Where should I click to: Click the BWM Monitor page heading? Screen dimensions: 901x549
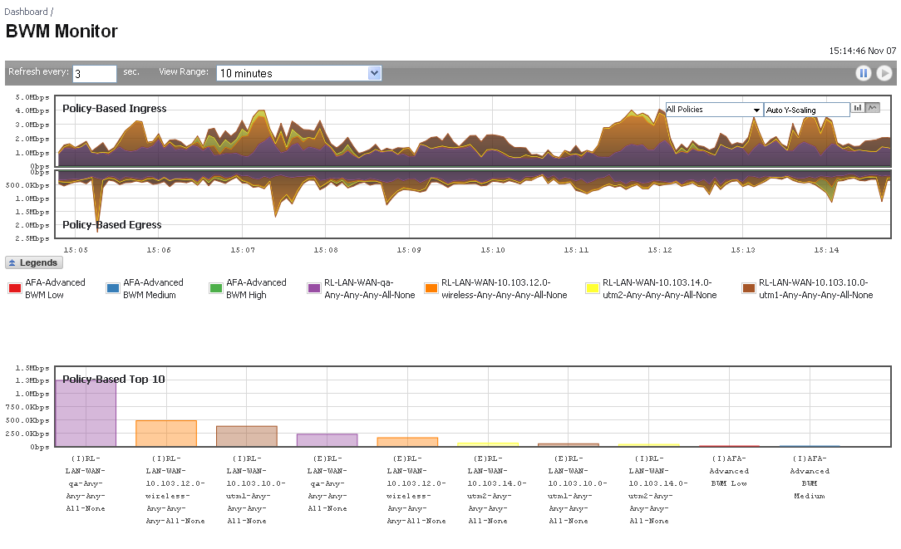click(x=62, y=31)
